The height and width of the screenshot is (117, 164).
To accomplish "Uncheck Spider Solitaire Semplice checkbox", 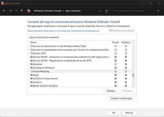I will 31,86.
